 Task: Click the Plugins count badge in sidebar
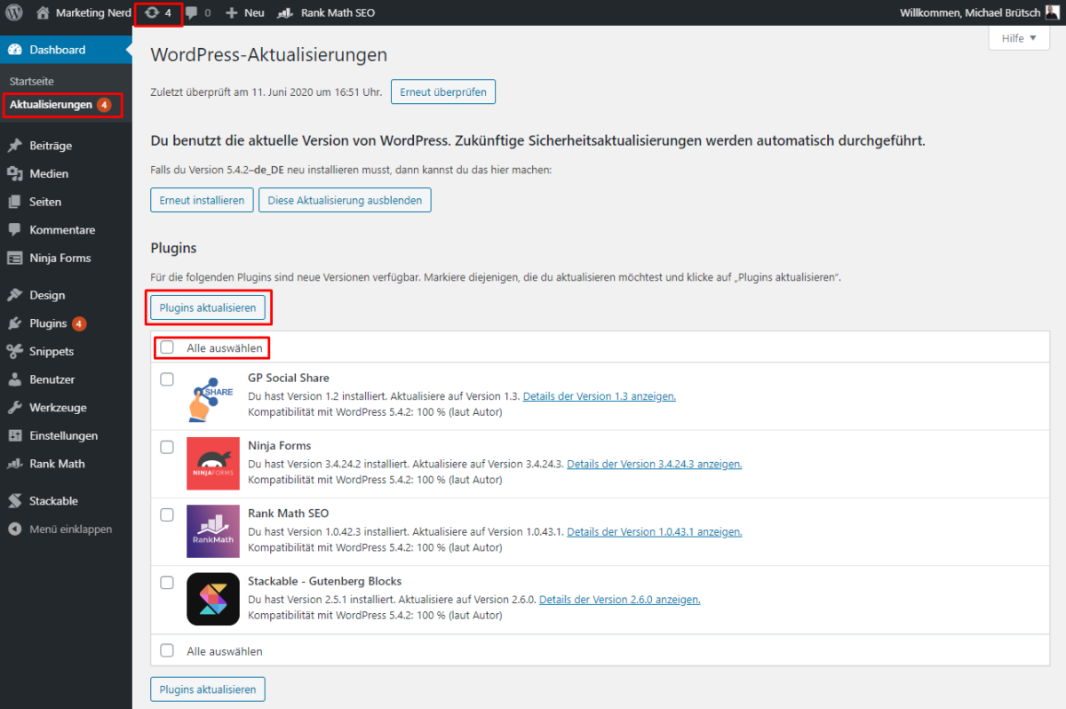click(79, 323)
